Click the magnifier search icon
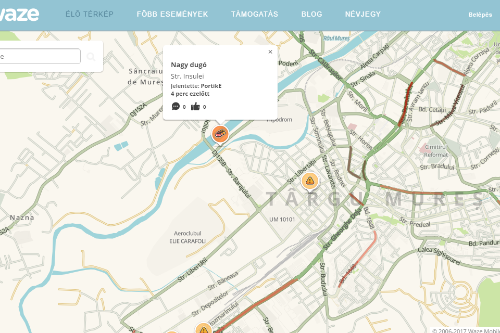500x333 pixels. (91, 57)
